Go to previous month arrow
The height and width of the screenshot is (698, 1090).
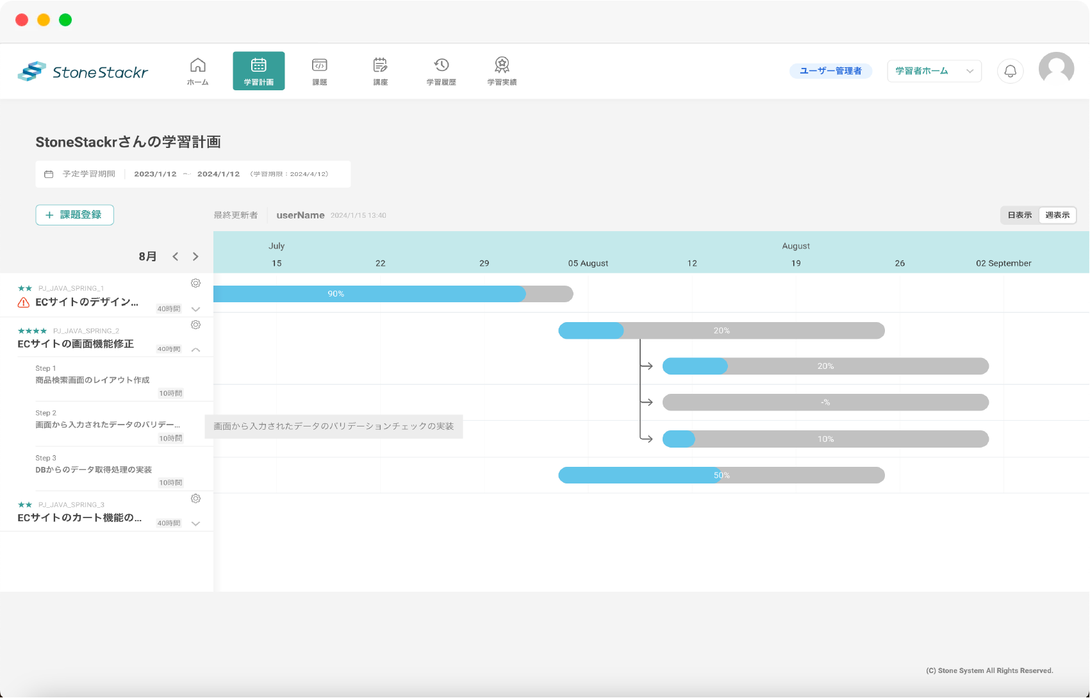click(176, 257)
